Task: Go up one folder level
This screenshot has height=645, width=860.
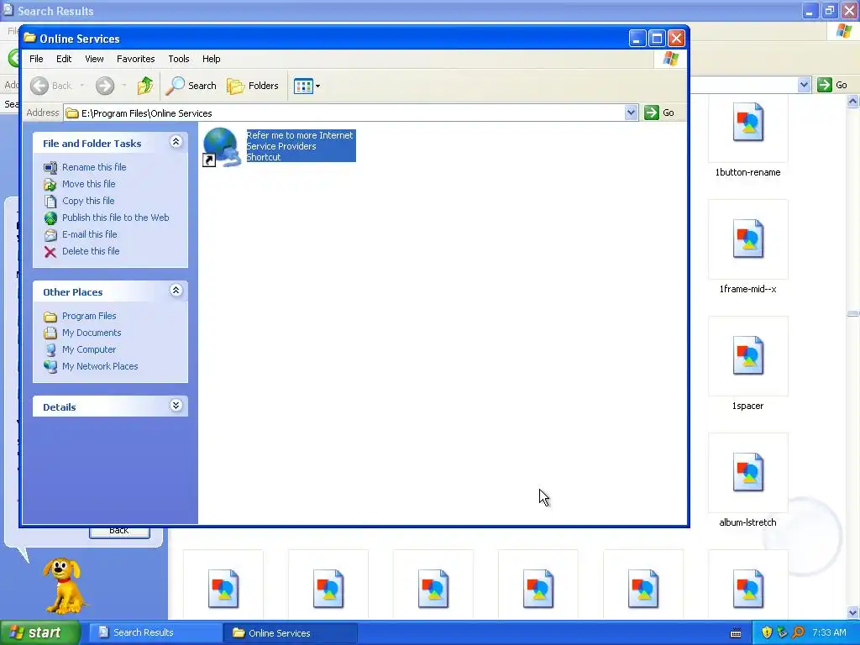Action: (144, 86)
